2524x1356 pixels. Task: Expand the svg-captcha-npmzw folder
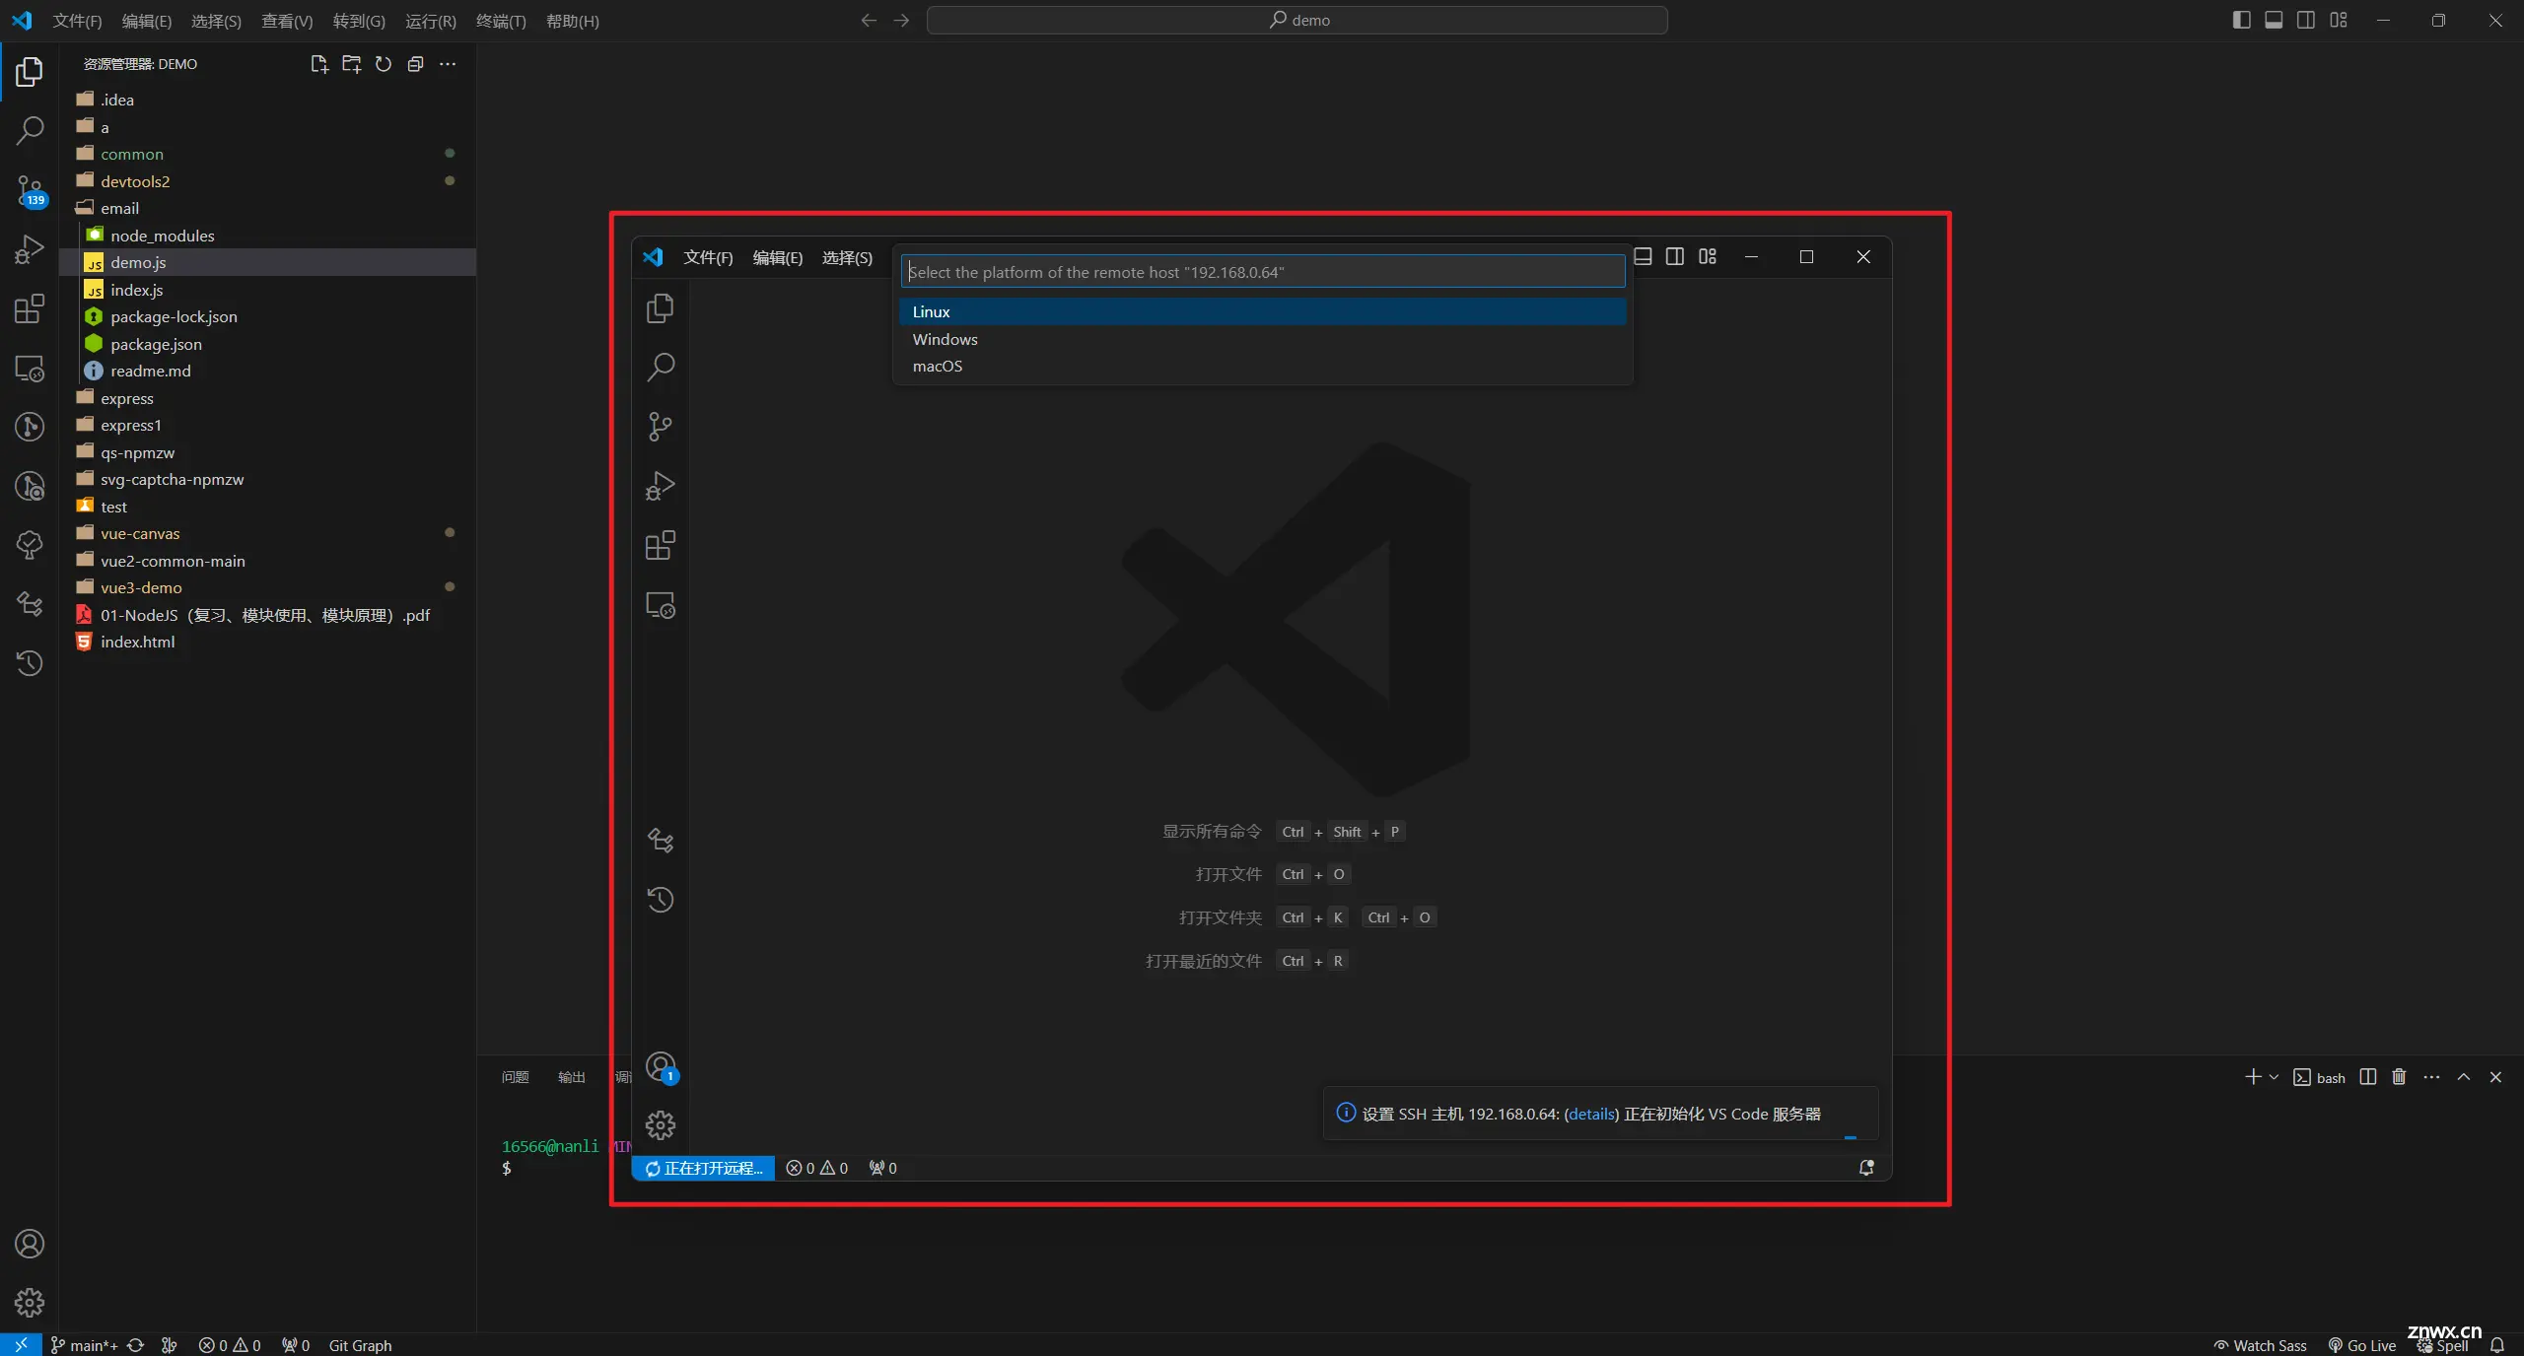(x=266, y=479)
